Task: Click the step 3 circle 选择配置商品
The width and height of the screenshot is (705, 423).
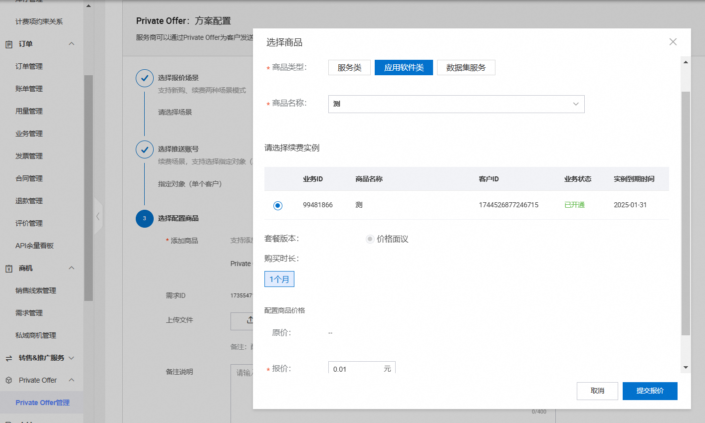Action: click(x=145, y=219)
